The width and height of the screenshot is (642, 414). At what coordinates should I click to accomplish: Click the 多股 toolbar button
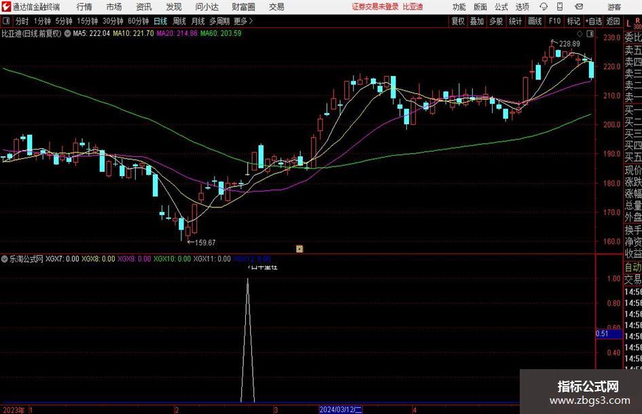click(x=496, y=21)
